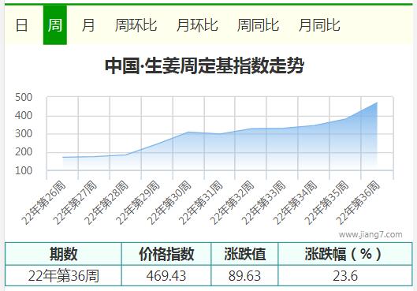Click the 期数 column header
Viewport: 417px width, 291px height.
point(63,254)
